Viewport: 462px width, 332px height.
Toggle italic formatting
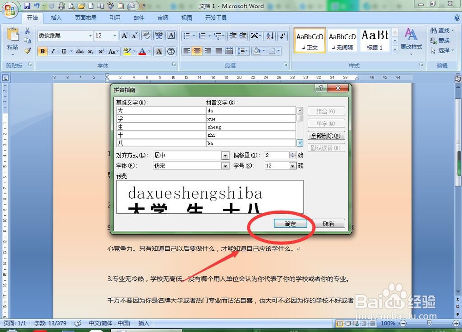coord(53,51)
